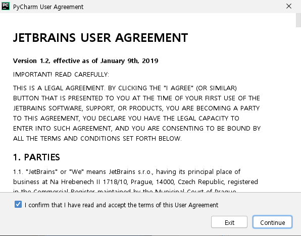This screenshot has height=236, width=301.
Task: Click the 'PyCharm User Agreement' window title
Action: [x=48, y=7]
